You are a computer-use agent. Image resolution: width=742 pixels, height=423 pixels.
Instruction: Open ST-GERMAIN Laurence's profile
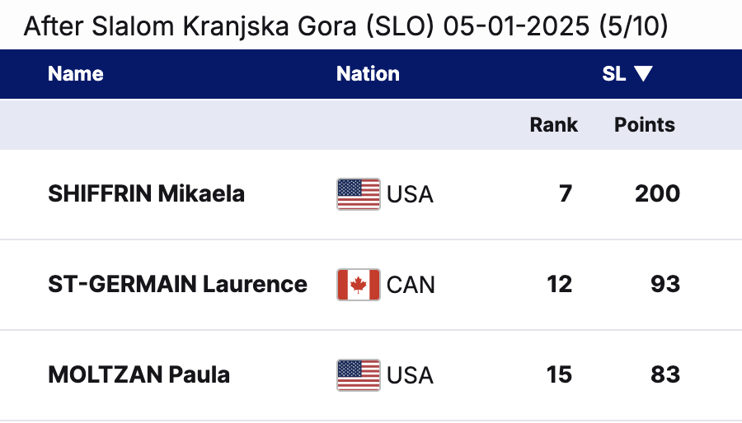pyautogui.click(x=178, y=285)
